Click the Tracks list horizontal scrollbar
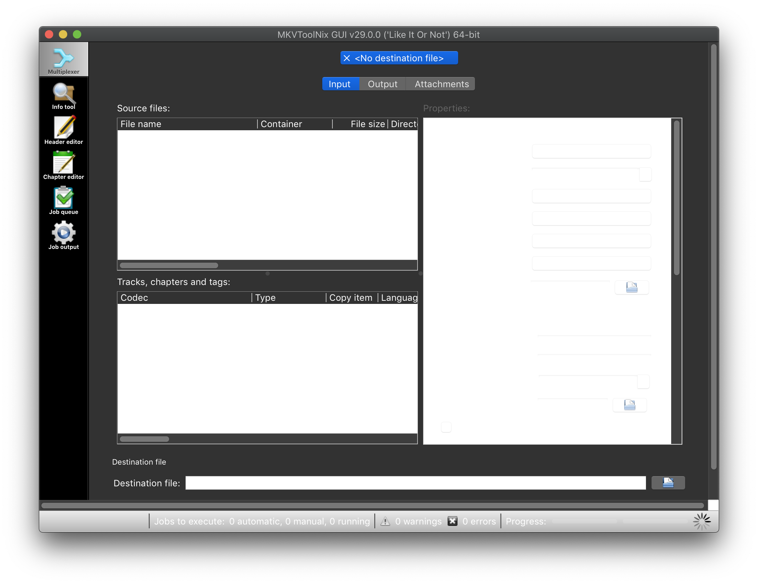This screenshot has width=758, height=584. 144,439
